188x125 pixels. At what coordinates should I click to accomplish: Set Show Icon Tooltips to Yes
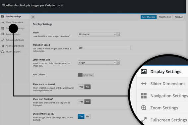pos(81,102)
